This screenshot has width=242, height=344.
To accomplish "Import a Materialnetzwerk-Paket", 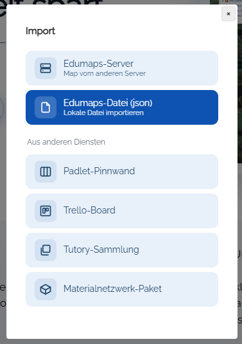I will point(122,289).
